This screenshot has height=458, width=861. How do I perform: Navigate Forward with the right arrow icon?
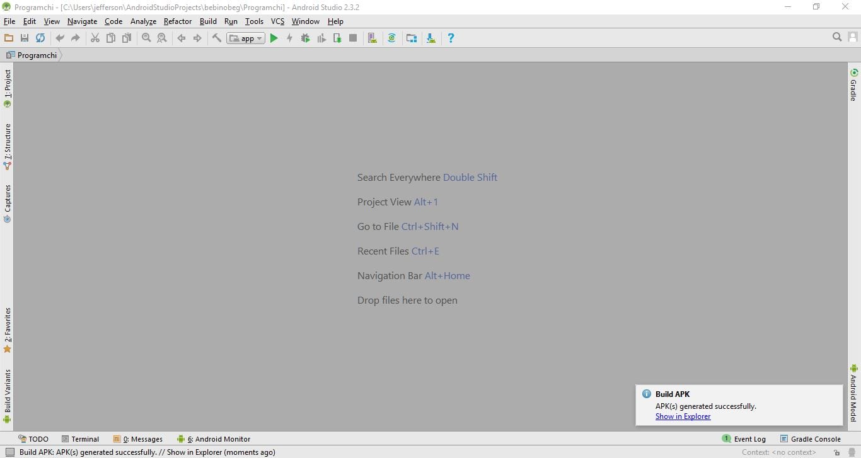point(197,38)
